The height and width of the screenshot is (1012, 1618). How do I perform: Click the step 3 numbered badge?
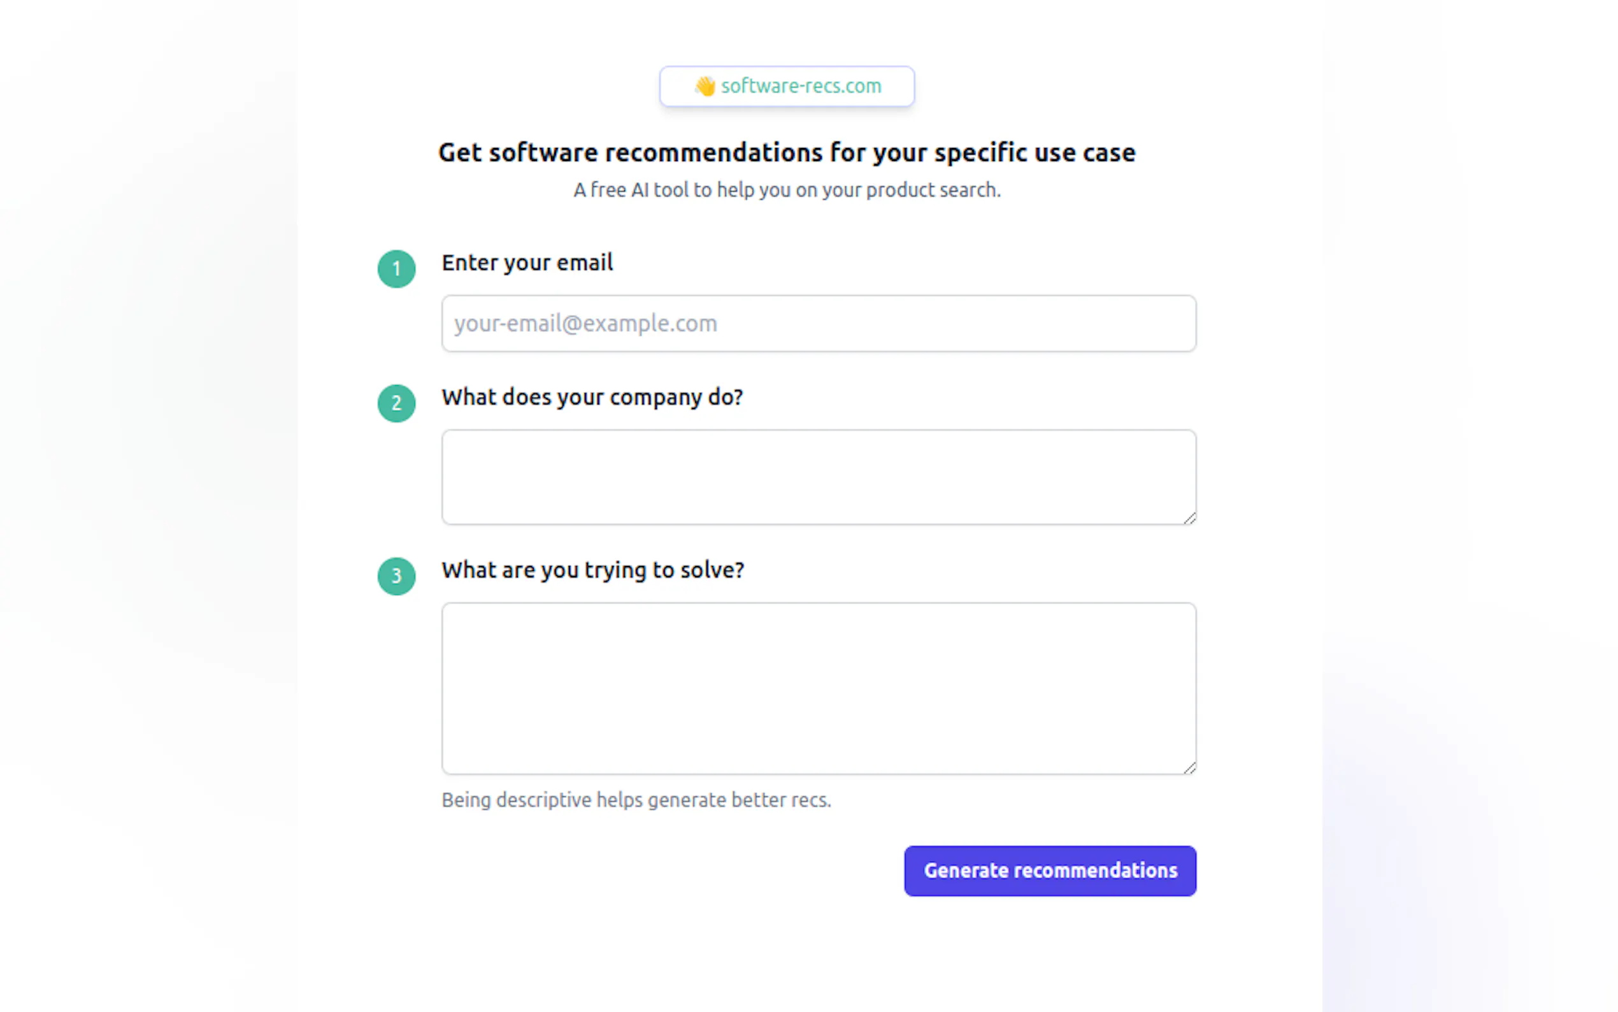pyautogui.click(x=397, y=576)
